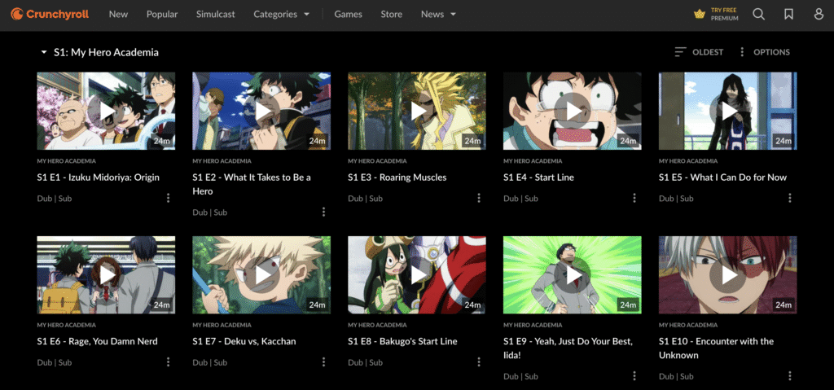
Task: Open title S1 E10 - Encounter with the Unknown
Action: pos(717,348)
